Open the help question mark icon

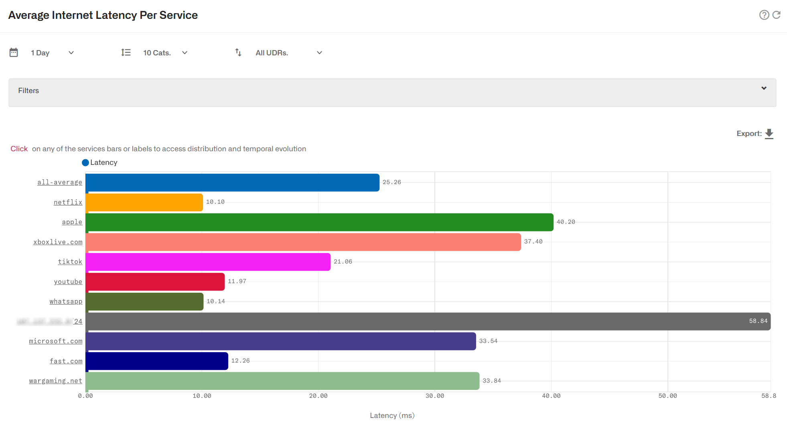764,15
